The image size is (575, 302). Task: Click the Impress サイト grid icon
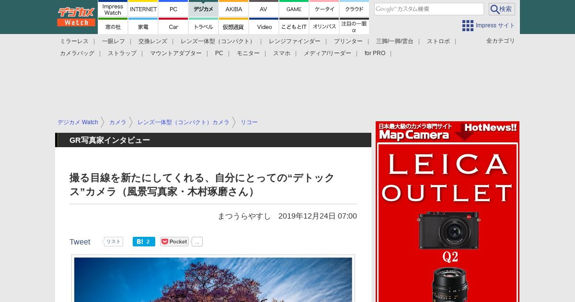pos(468,25)
